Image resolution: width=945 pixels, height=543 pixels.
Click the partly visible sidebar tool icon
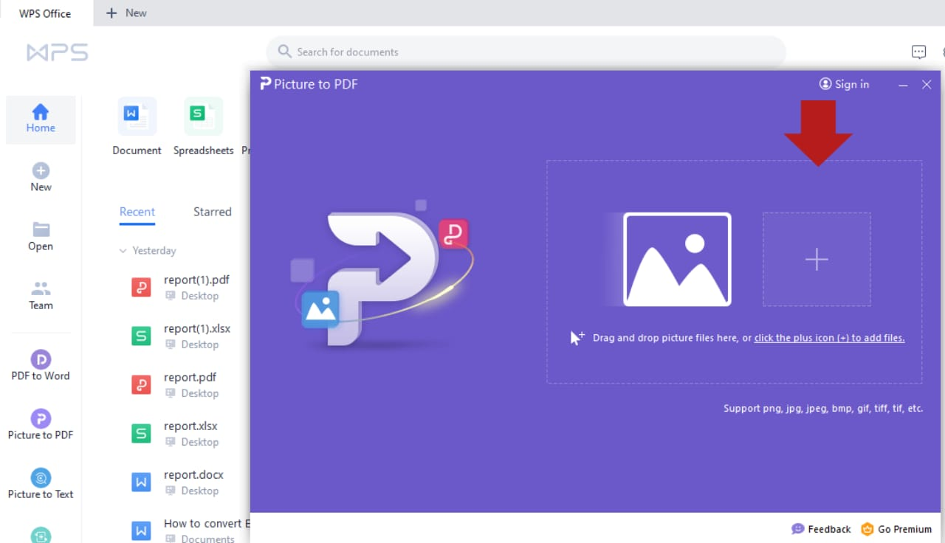pos(41,535)
